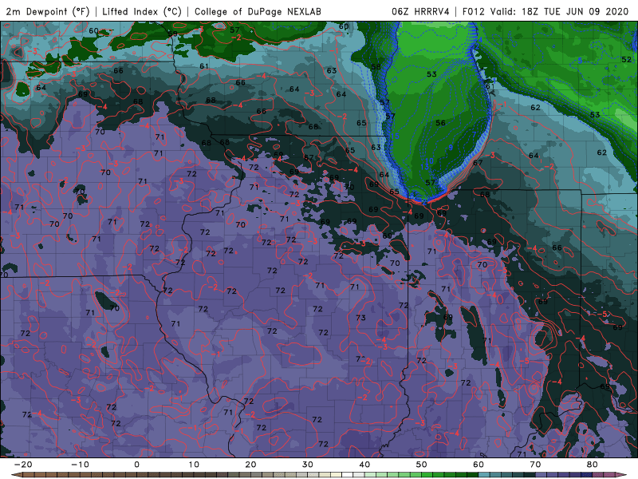Click 'College of DuPage NEXLAB' header text
The width and height of the screenshot is (638, 479).
258,11
